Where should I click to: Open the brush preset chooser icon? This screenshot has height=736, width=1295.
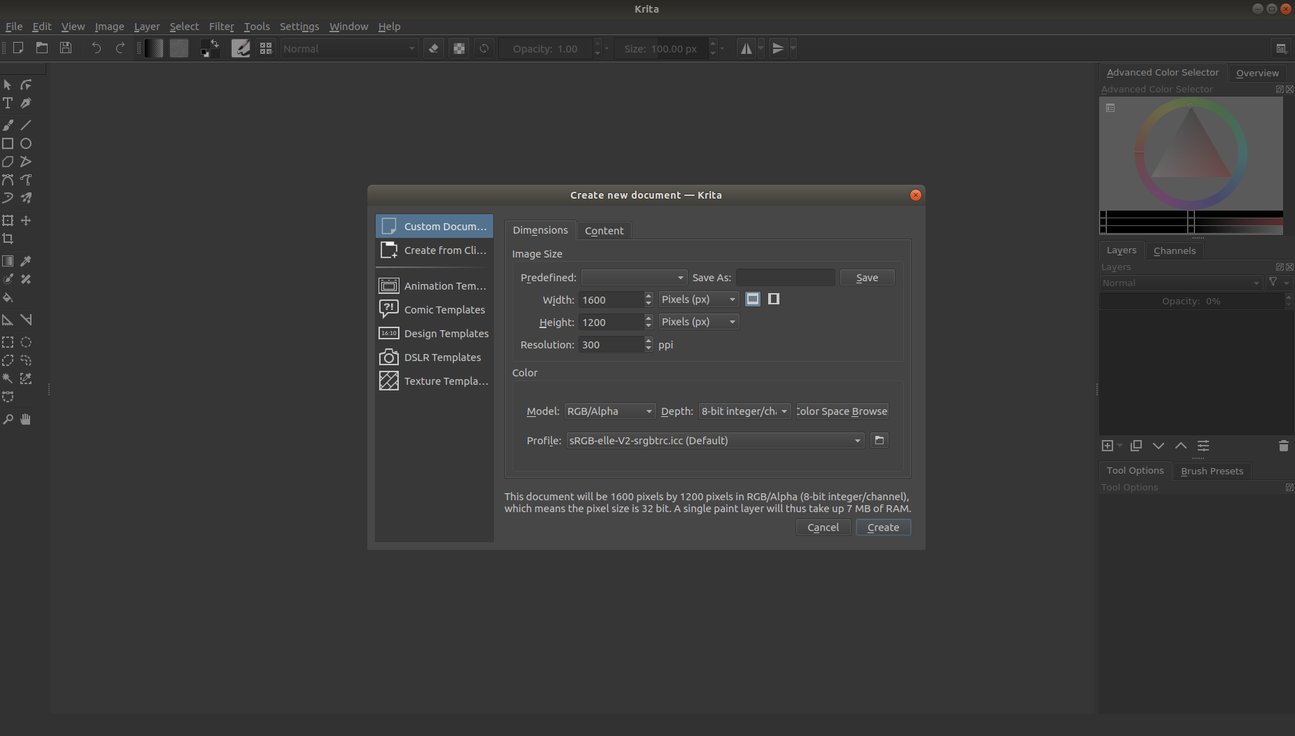coord(266,48)
